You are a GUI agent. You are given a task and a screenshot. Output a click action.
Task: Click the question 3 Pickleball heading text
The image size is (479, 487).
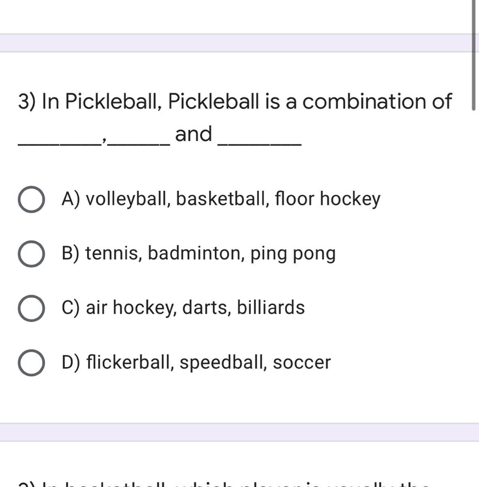234,101
